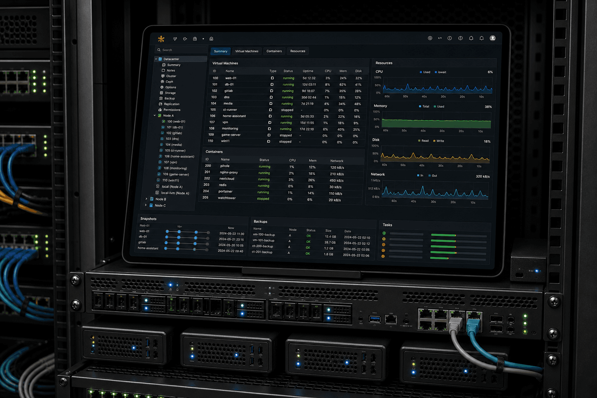Select the monitoring row in Virtual Machines
Viewport: 597px width, 398px height.
[x=286, y=129]
